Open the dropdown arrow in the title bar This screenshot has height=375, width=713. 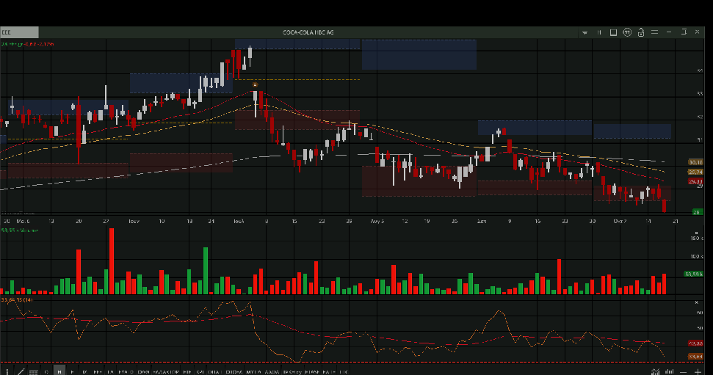584,33
